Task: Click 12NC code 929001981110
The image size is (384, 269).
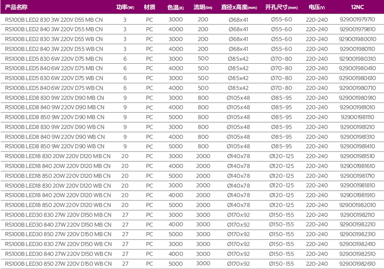Action: [x=357, y=117]
